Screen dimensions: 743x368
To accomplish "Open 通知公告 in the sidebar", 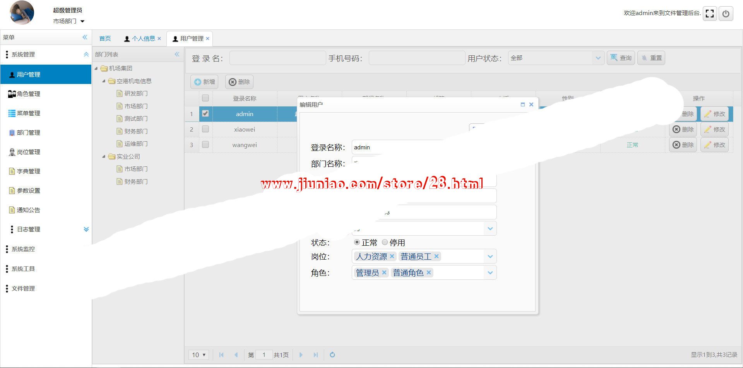I will click(46, 210).
